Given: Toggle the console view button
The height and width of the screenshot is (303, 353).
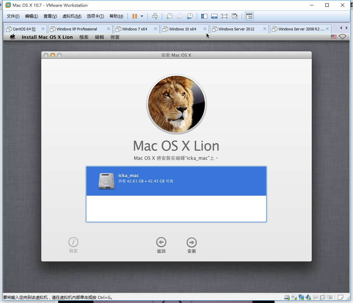Looking at the screenshot, I should (x=249, y=16).
